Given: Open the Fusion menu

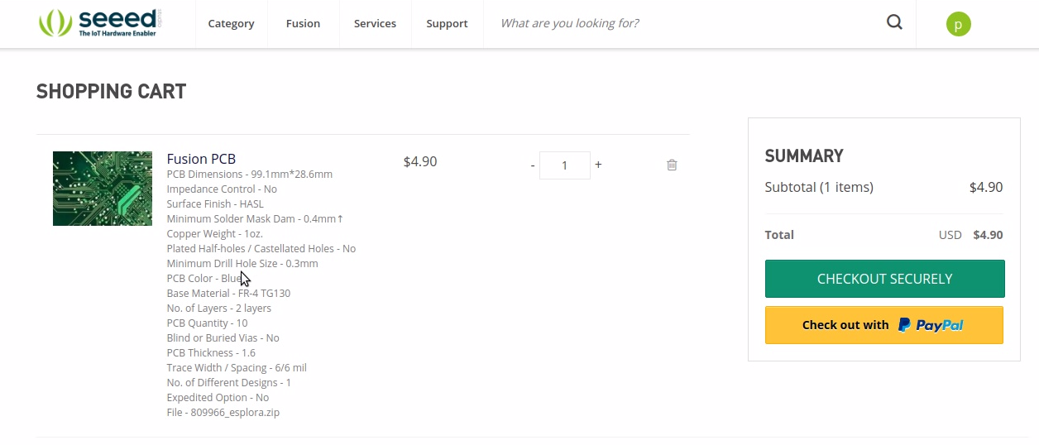Looking at the screenshot, I should pyautogui.click(x=303, y=23).
